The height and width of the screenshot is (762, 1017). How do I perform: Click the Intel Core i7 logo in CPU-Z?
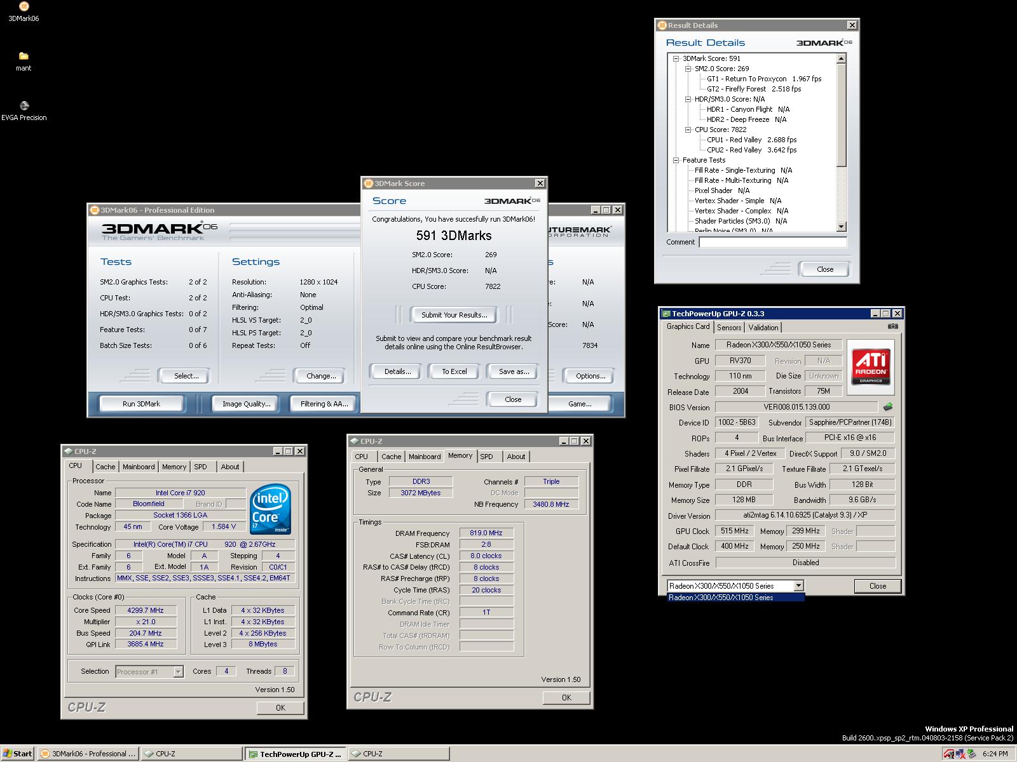point(270,509)
